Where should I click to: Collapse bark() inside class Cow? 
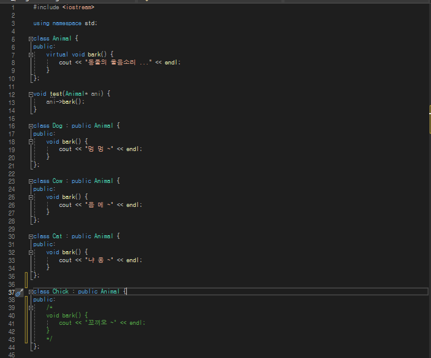coord(31,197)
